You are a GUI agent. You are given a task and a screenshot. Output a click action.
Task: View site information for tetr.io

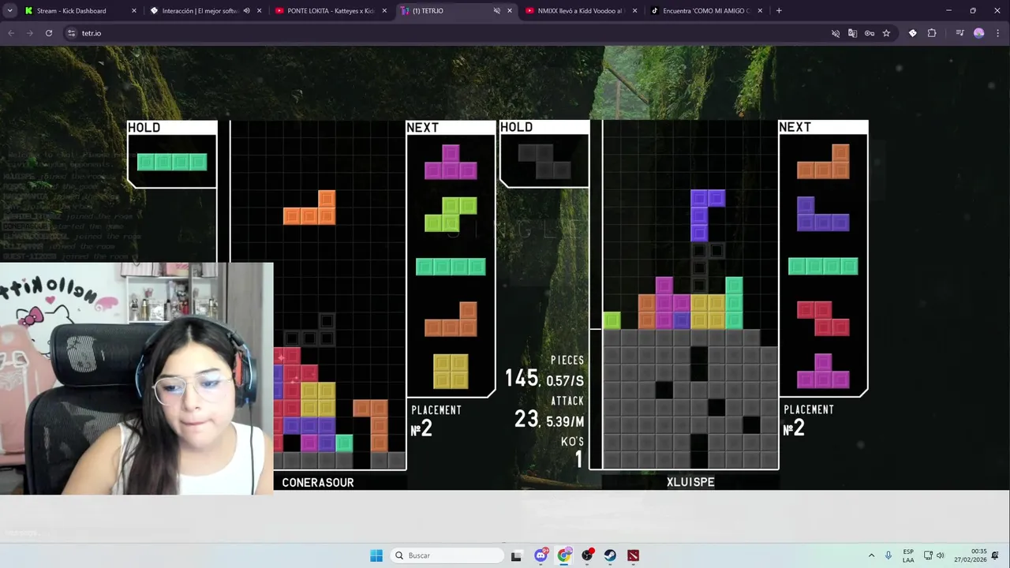pyautogui.click(x=71, y=33)
